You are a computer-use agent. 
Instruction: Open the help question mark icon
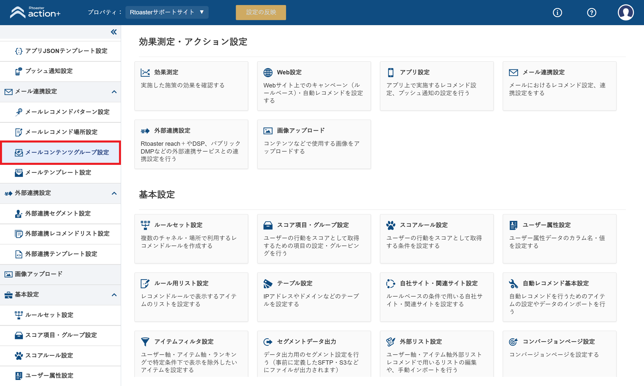point(591,13)
